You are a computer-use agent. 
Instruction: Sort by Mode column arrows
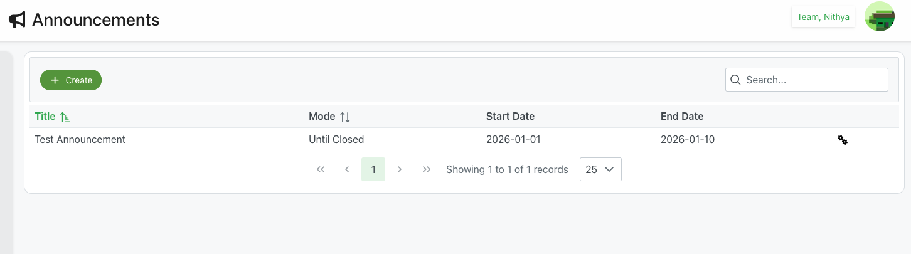(345, 117)
